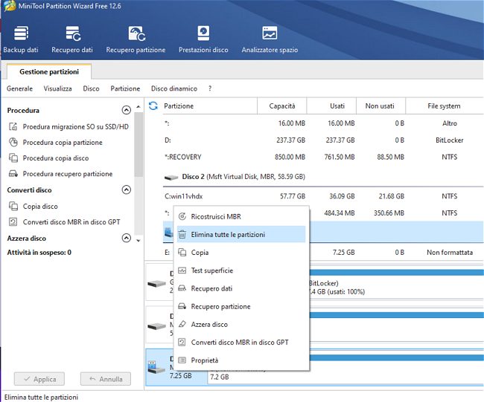Select the C:win11vhdx partition row
Screen dimensions: 484x402
(x=323, y=196)
